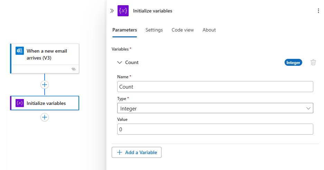Image resolution: width=324 pixels, height=170 pixels.
Task: Open the Type dropdown showing Integer
Action: 215,108
